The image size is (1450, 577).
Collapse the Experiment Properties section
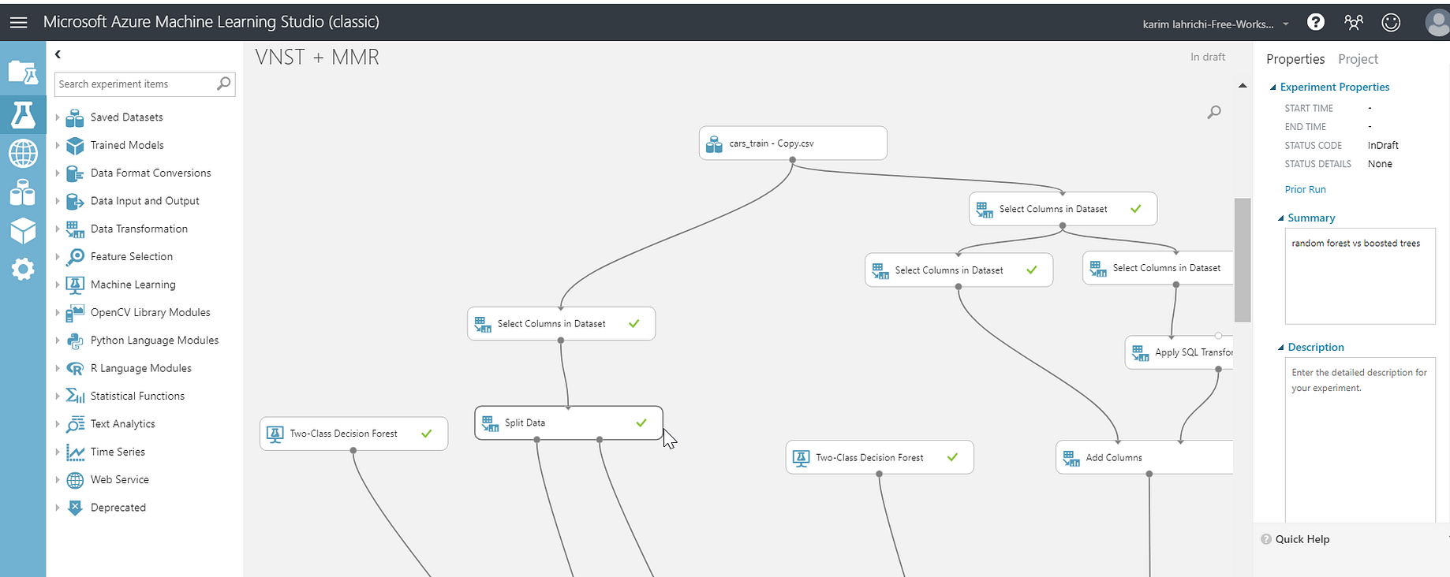point(1272,87)
